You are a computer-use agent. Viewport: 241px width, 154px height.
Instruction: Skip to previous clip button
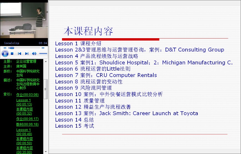[19, 53]
